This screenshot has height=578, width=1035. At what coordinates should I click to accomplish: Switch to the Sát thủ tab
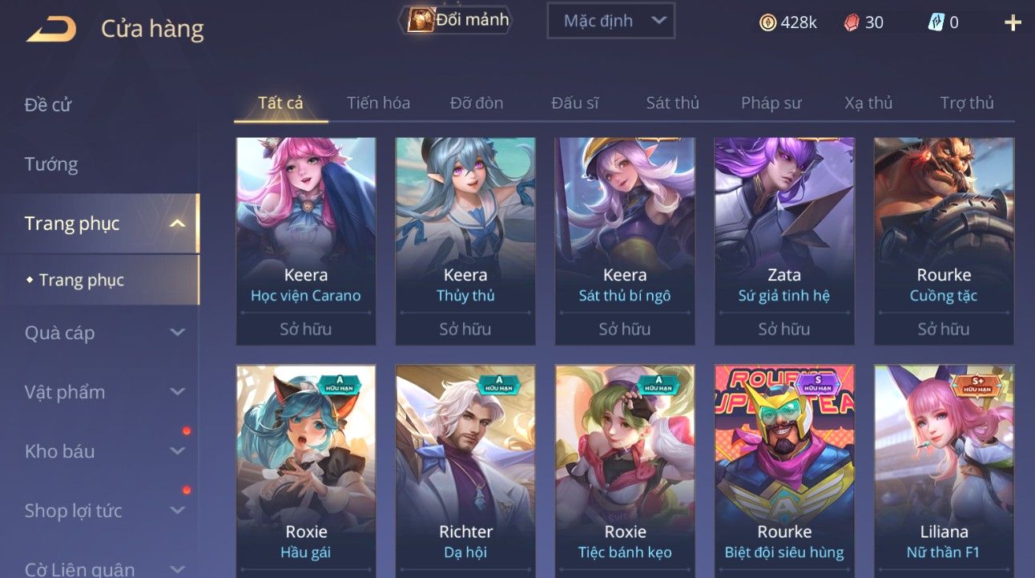pos(673,103)
